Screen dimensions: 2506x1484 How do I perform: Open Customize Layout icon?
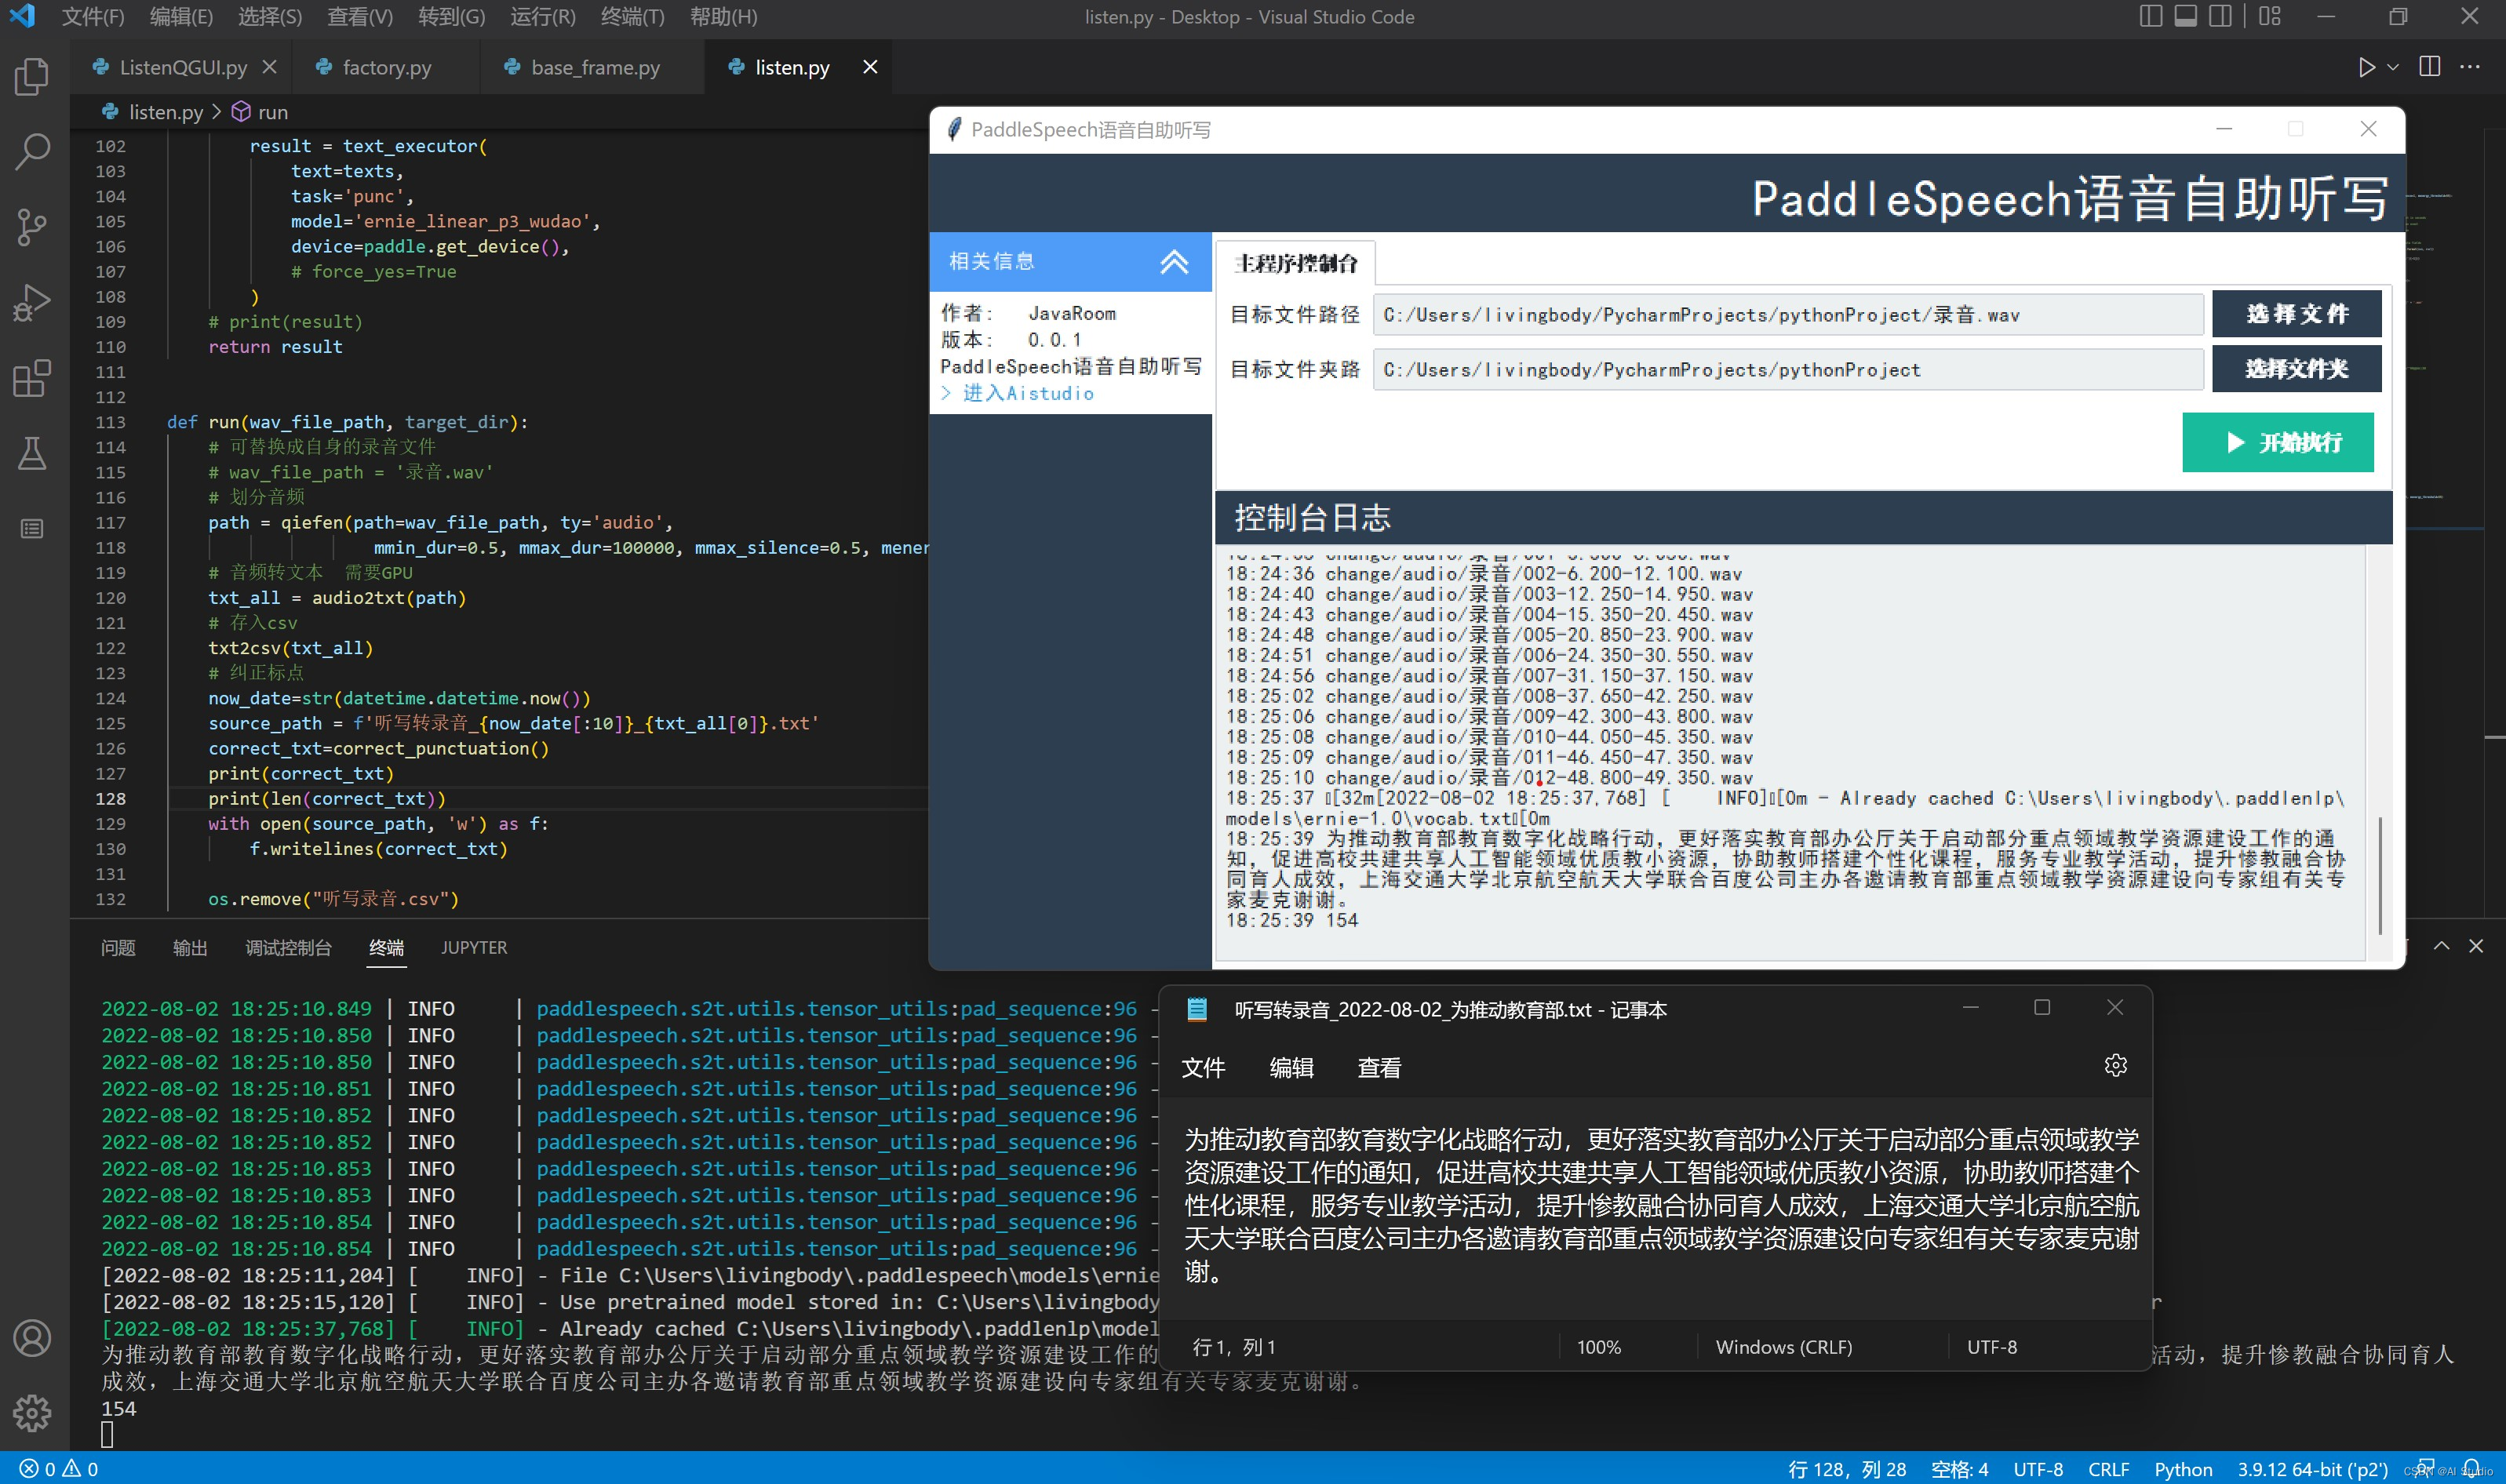click(2270, 16)
